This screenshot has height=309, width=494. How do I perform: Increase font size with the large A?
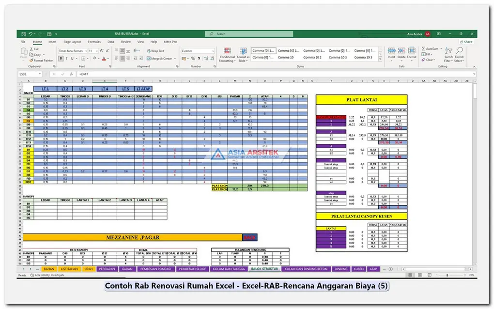coord(101,51)
